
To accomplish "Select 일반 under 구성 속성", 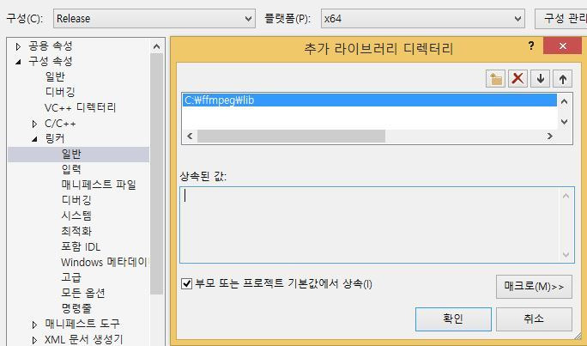I will click(x=55, y=76).
